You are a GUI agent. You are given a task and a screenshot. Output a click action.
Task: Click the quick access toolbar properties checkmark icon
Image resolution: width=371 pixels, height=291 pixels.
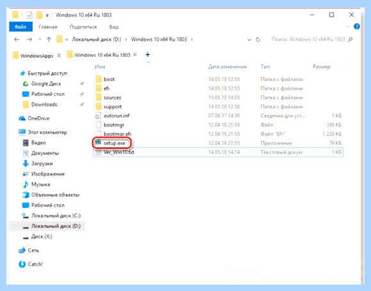point(29,15)
